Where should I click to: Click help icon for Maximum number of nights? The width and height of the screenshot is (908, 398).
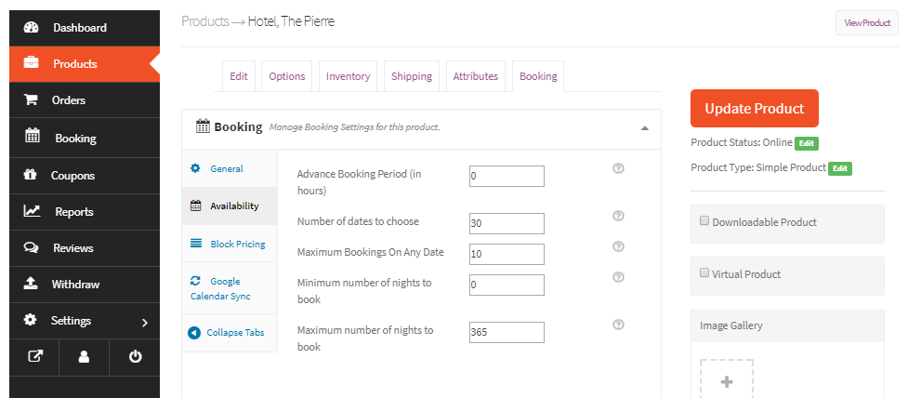pos(618,325)
